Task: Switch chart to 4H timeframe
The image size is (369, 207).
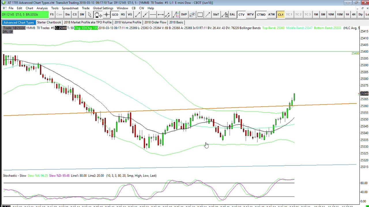Action: click(354, 14)
